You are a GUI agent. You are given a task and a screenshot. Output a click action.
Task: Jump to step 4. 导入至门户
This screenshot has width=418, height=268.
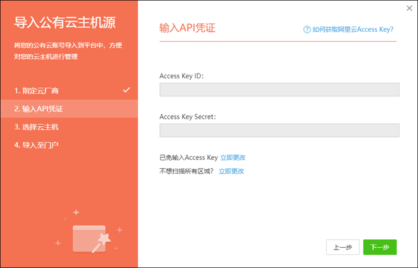[36, 145]
